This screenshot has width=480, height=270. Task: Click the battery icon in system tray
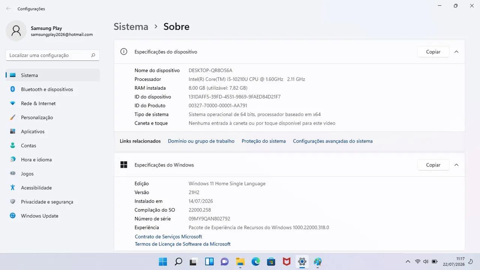tap(435, 261)
